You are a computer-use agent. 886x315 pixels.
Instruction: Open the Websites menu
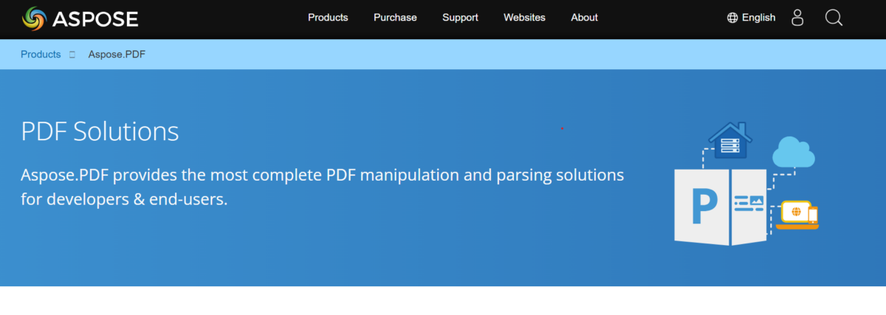coord(524,18)
